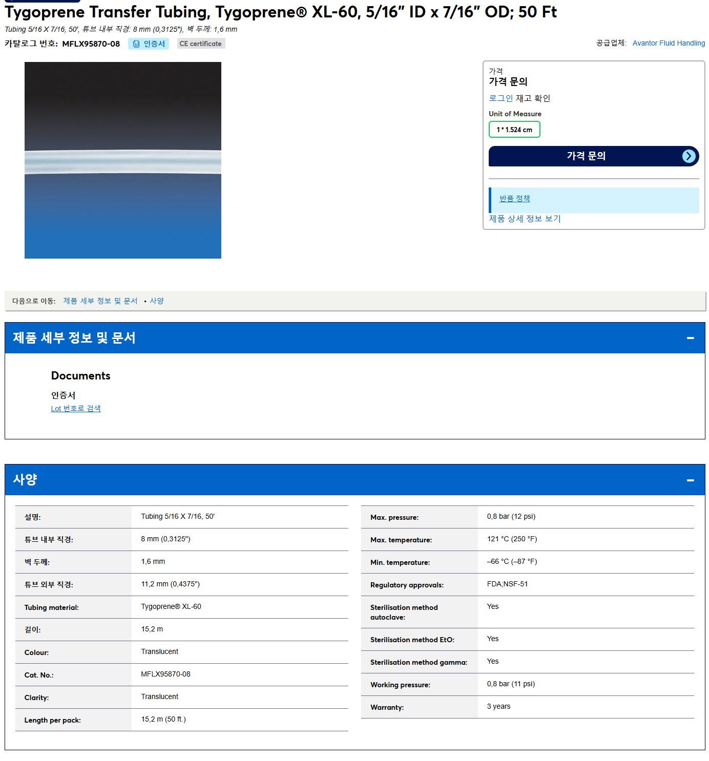Open the 반품 정책 return policy link
Screen dimensions: 709x761
pos(515,199)
